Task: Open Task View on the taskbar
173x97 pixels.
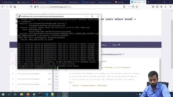Action: coord(15,94)
